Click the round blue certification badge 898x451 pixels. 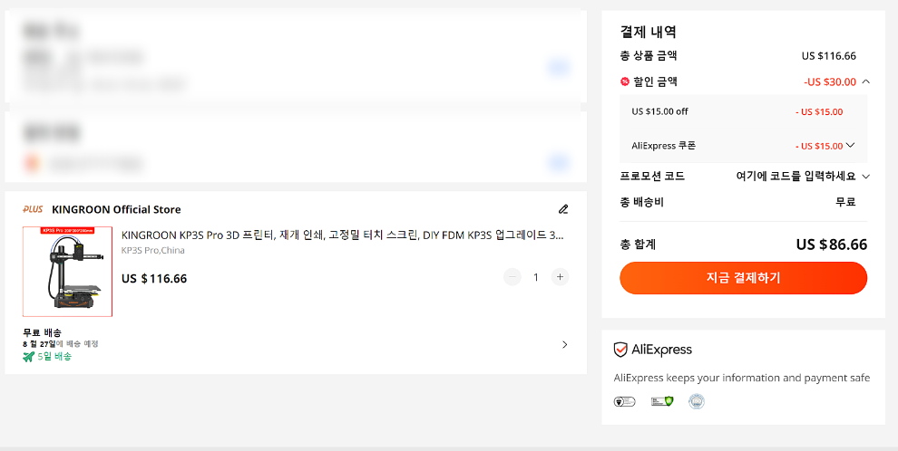point(697,401)
